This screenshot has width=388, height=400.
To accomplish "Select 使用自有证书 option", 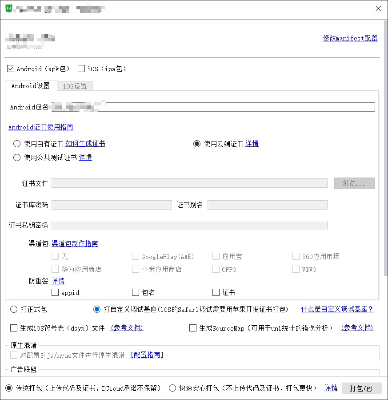I will point(16,143).
